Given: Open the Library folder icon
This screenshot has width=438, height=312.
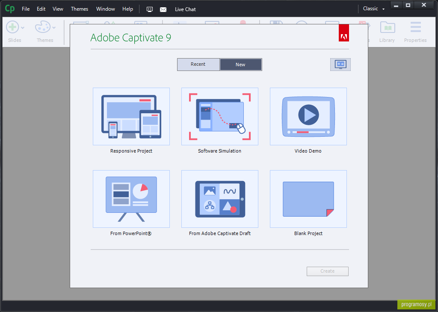Looking at the screenshot, I should tap(388, 27).
